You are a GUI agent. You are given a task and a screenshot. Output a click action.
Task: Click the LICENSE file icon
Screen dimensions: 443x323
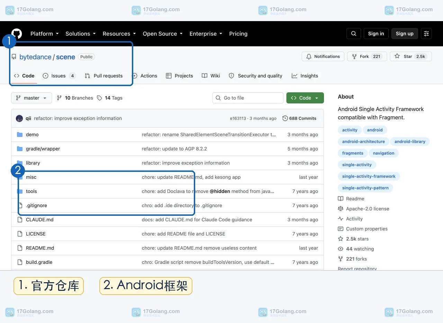[x=20, y=234]
